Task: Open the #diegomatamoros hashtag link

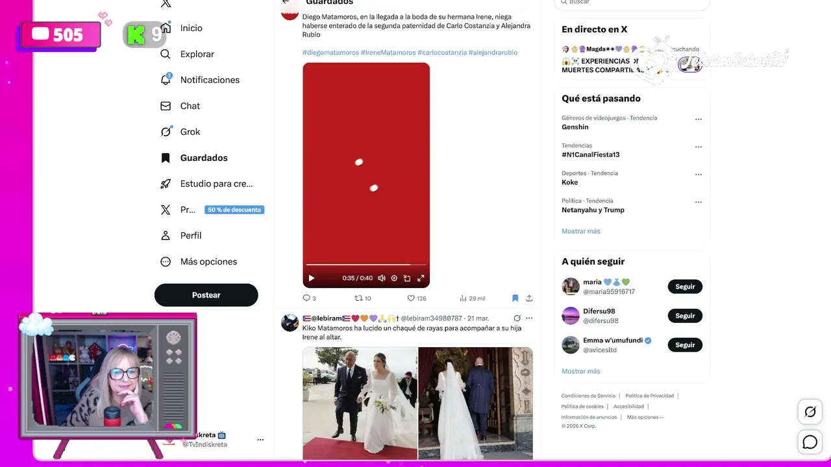Action: click(330, 53)
